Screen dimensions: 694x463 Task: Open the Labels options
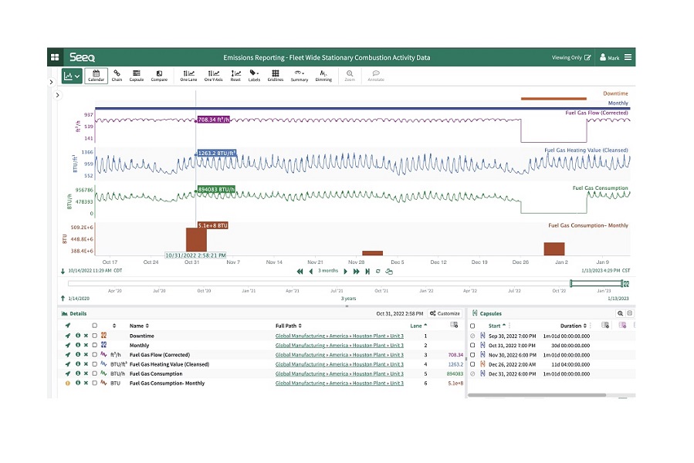[x=254, y=76]
